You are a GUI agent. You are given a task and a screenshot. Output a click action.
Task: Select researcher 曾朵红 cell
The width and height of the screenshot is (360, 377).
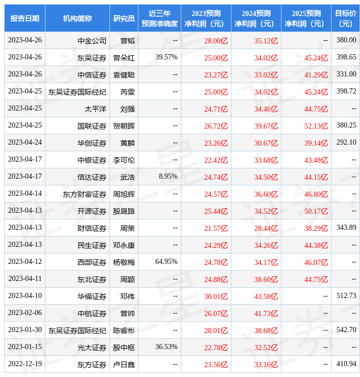(x=124, y=58)
